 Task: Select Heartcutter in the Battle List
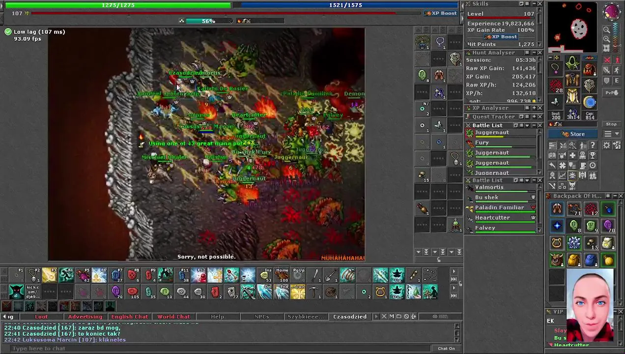[502, 218]
